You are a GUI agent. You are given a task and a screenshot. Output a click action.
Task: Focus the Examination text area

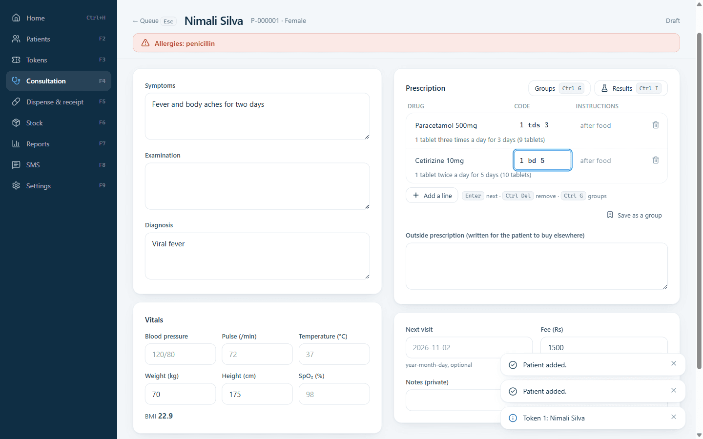coord(257,186)
